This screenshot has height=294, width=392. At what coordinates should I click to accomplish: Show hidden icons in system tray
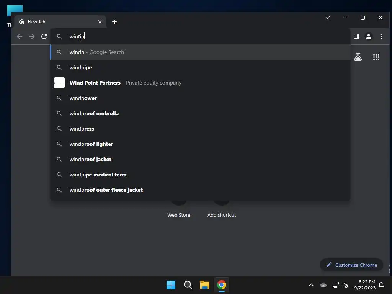pyautogui.click(x=311, y=285)
